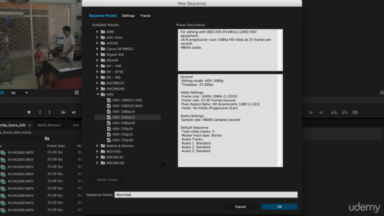Viewport: 384px width, 216px height.
Task: Click the DV - 24P folder icon
Action: (103, 66)
